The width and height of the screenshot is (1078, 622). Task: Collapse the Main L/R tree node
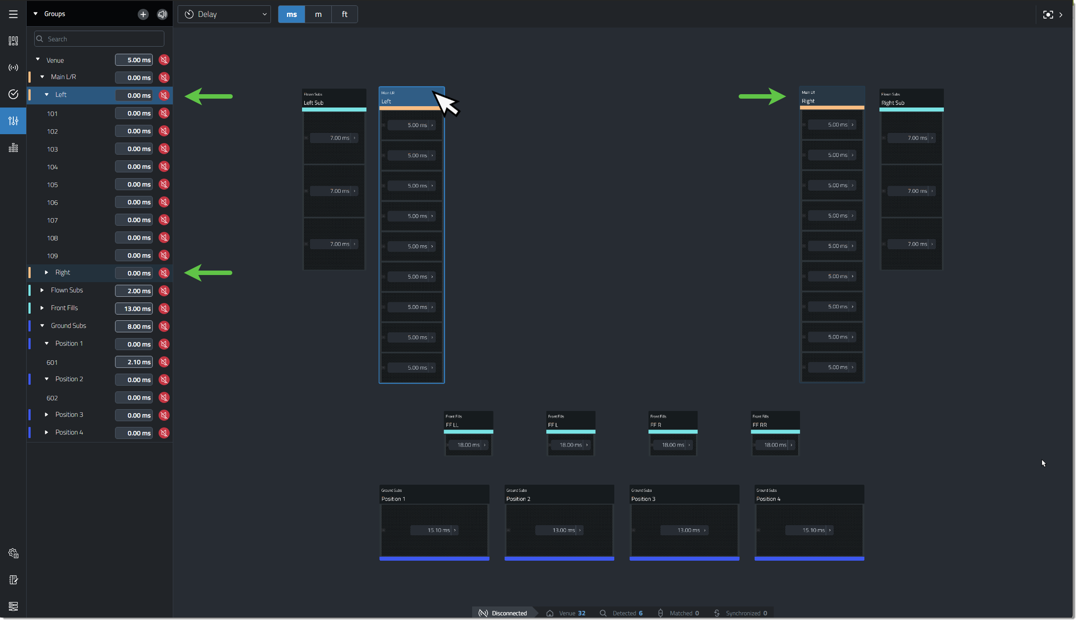point(42,77)
